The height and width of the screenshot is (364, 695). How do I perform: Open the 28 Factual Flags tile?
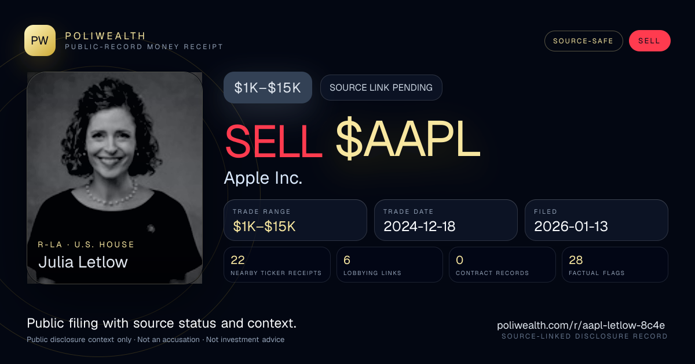tap(615, 265)
